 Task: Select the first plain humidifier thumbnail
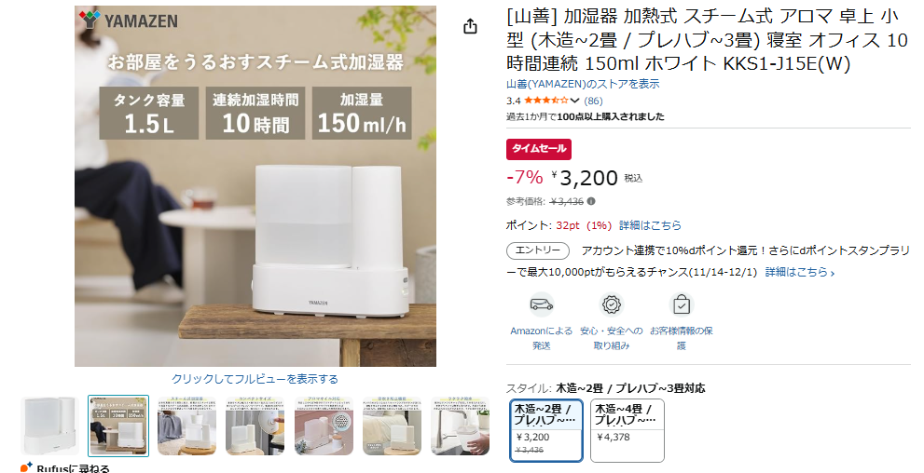point(50,426)
